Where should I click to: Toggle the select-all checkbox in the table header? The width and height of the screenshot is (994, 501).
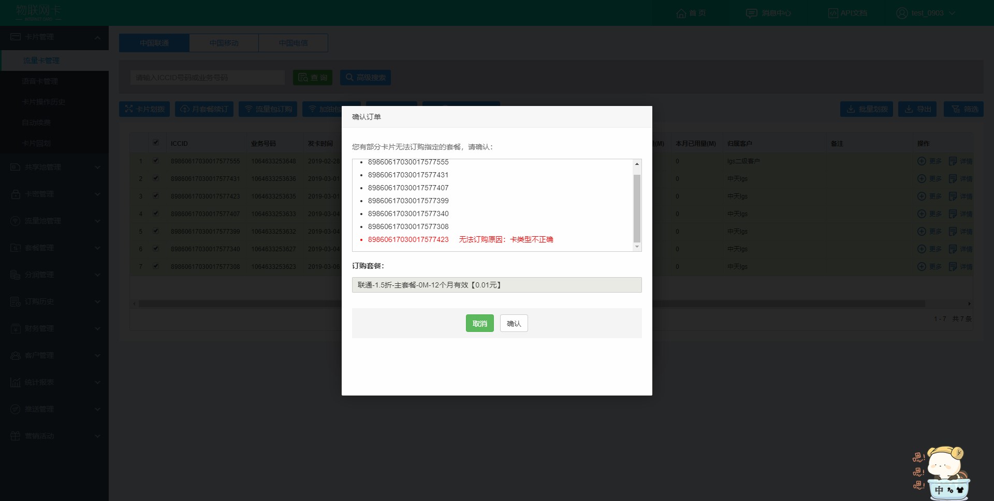(x=156, y=143)
